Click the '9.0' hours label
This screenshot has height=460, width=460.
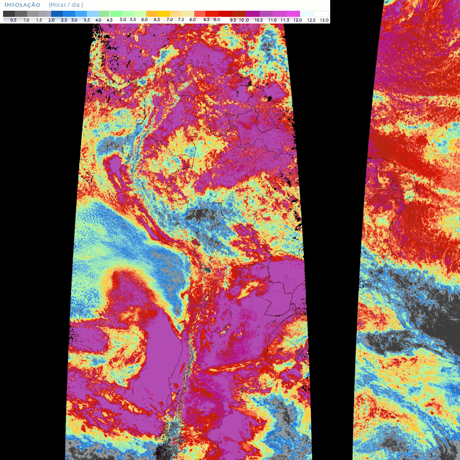pyautogui.click(x=217, y=19)
